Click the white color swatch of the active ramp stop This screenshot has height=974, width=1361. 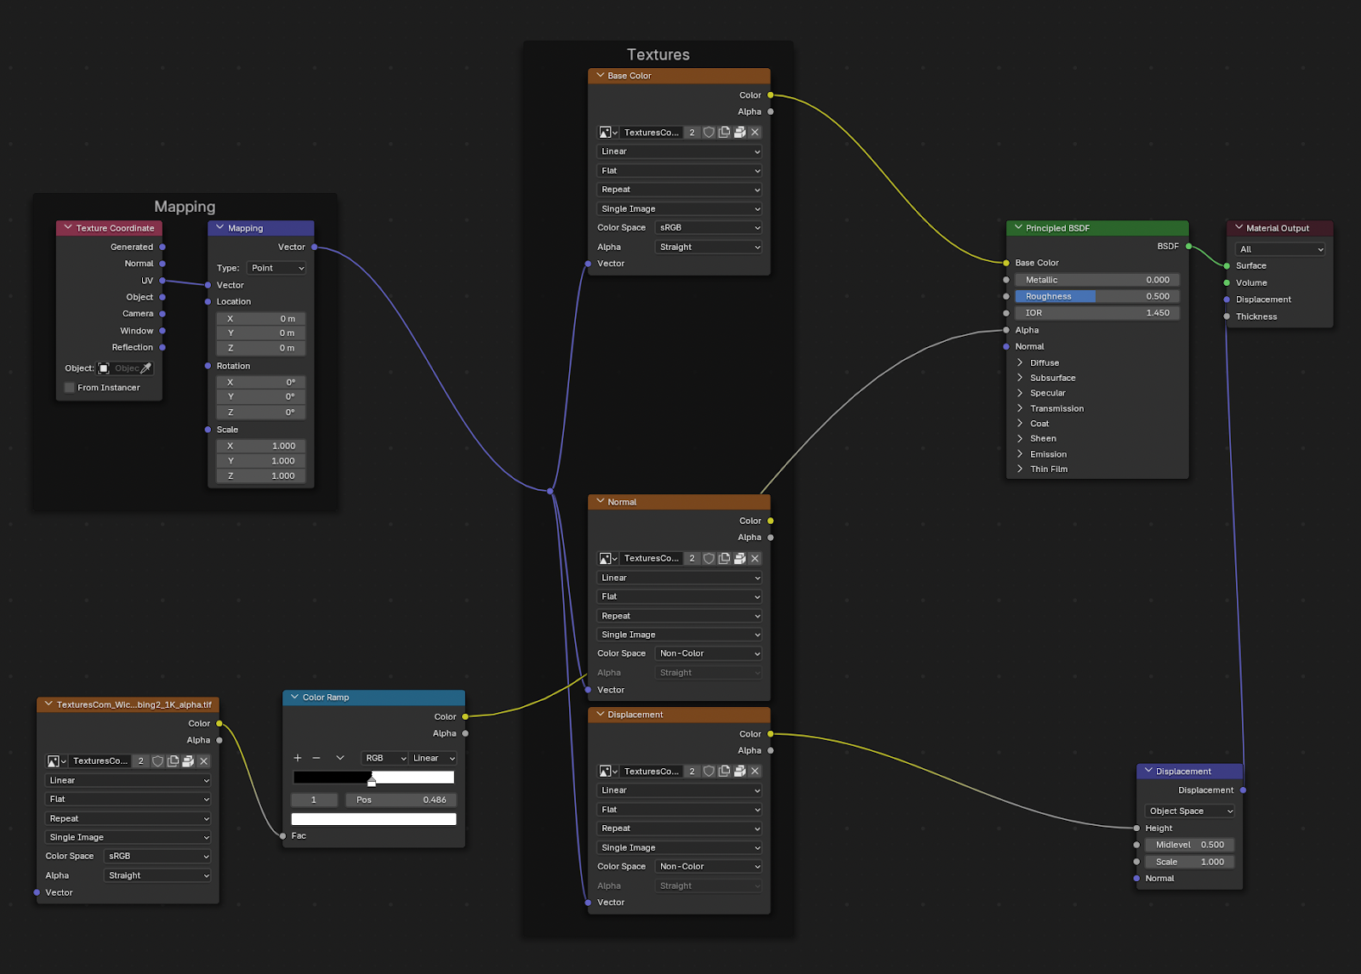pos(374,818)
